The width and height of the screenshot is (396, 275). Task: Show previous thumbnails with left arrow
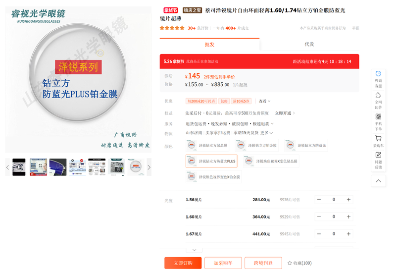click(7, 167)
